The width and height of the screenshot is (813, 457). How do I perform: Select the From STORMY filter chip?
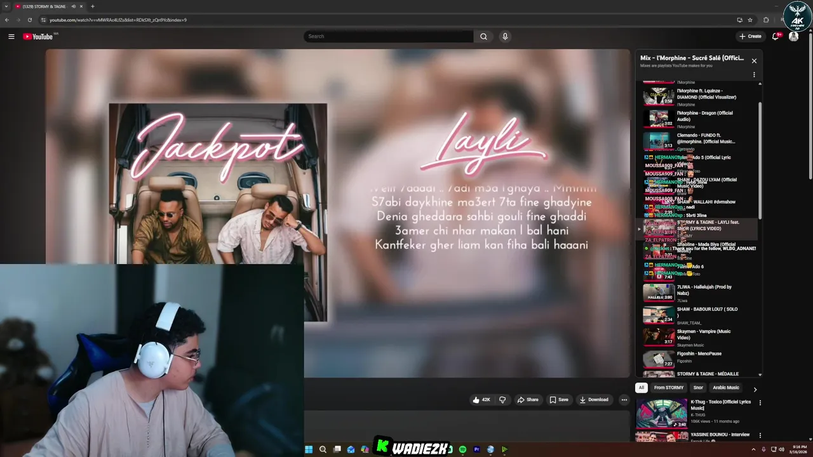coord(669,388)
